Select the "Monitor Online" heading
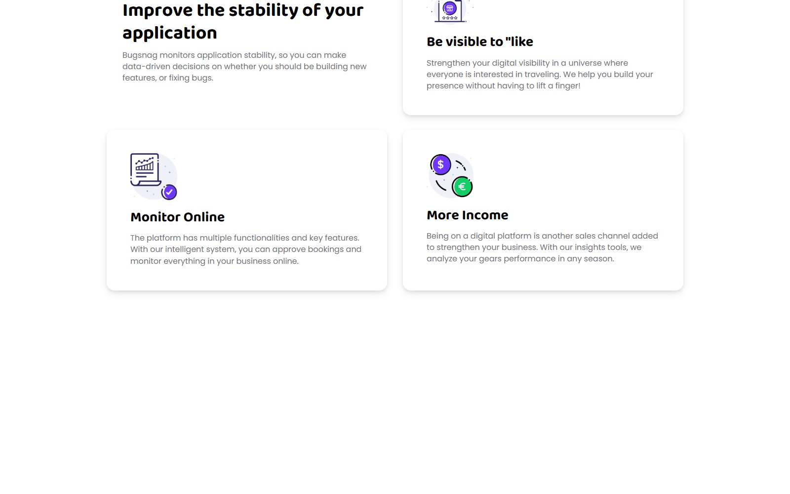The width and height of the screenshot is (790, 494). pyautogui.click(x=177, y=217)
